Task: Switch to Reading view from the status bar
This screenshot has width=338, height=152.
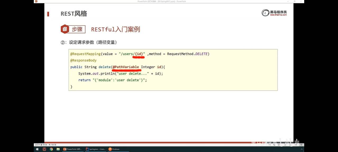Action: (296, 145)
